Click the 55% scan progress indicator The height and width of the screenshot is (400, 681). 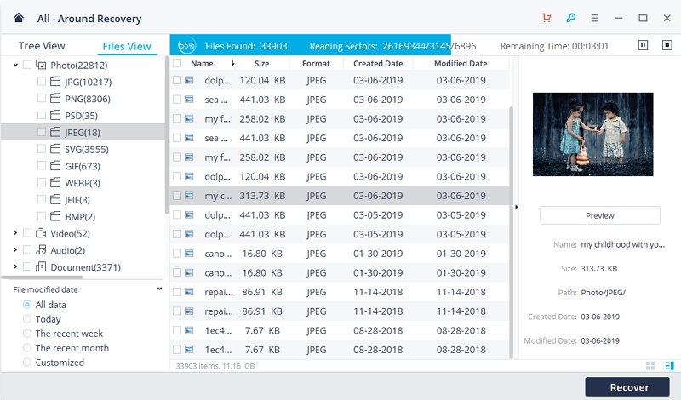186,45
